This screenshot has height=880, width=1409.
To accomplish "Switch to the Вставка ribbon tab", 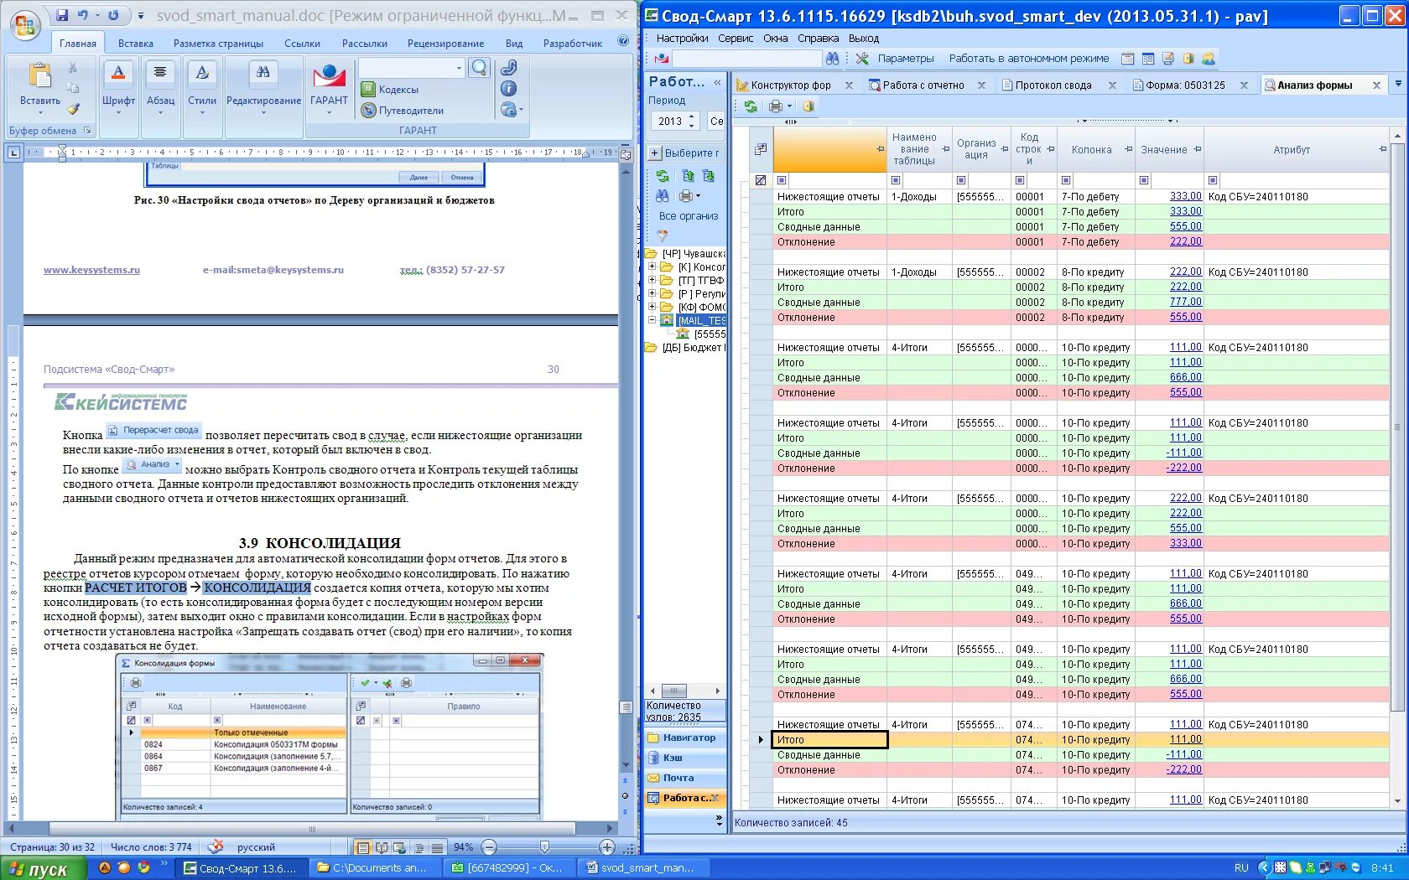I will click(x=136, y=44).
